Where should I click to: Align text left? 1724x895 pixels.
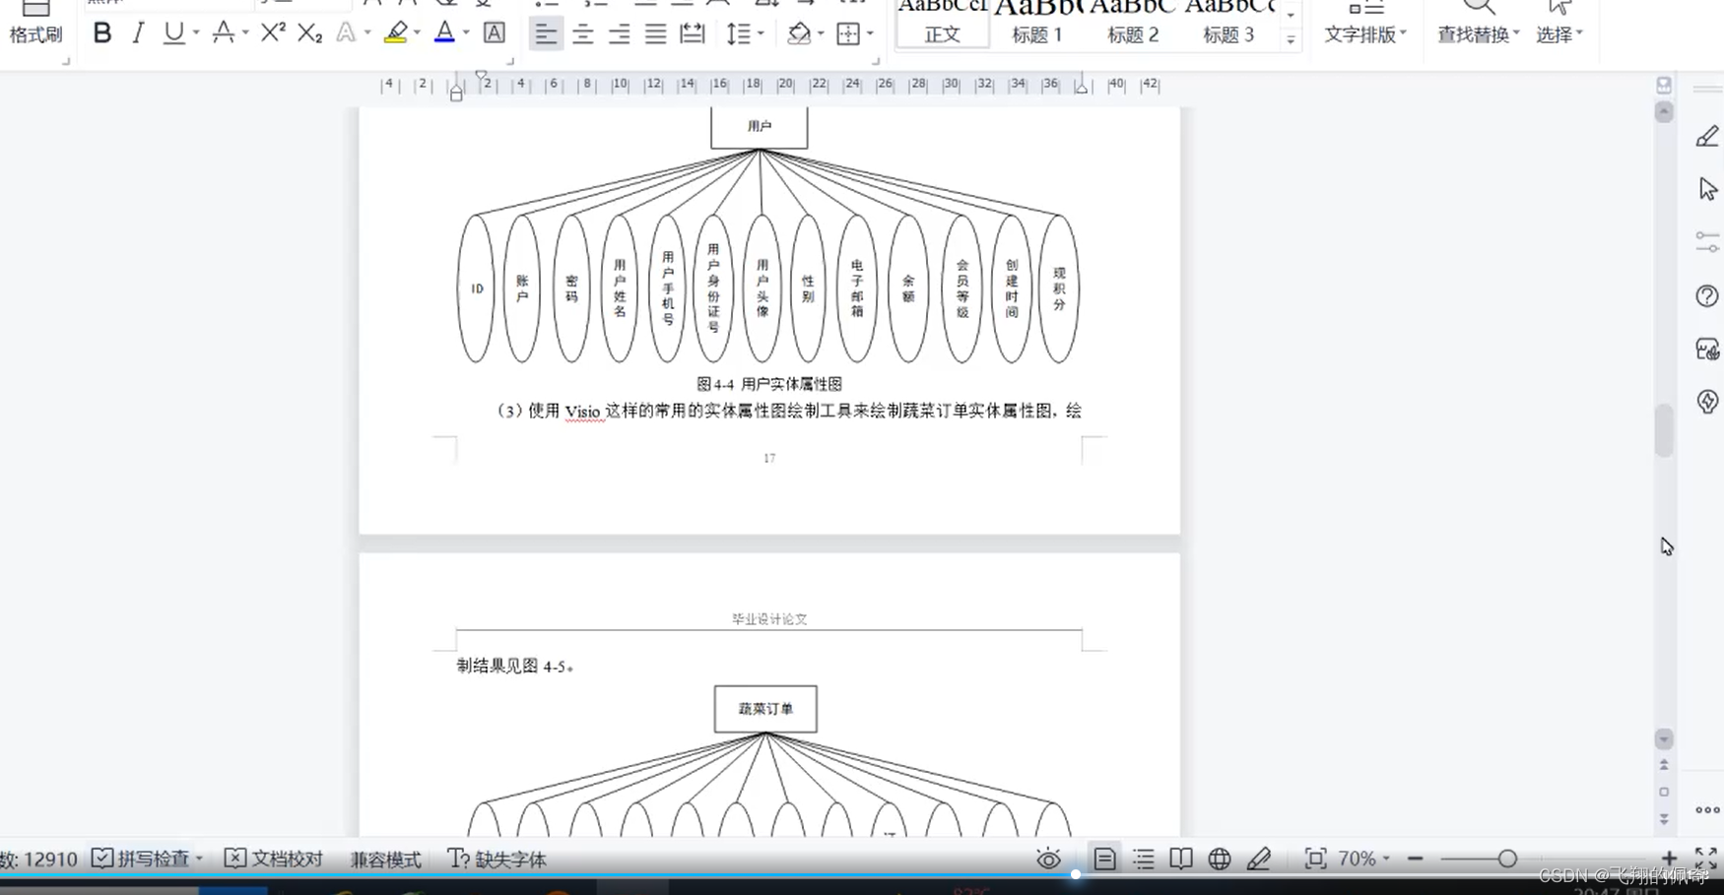coord(545,34)
